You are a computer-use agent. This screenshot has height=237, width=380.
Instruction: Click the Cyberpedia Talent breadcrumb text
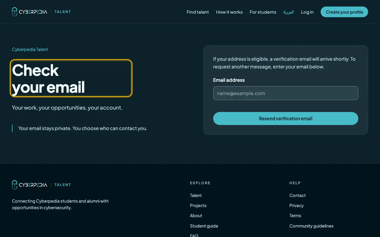[x=30, y=49]
